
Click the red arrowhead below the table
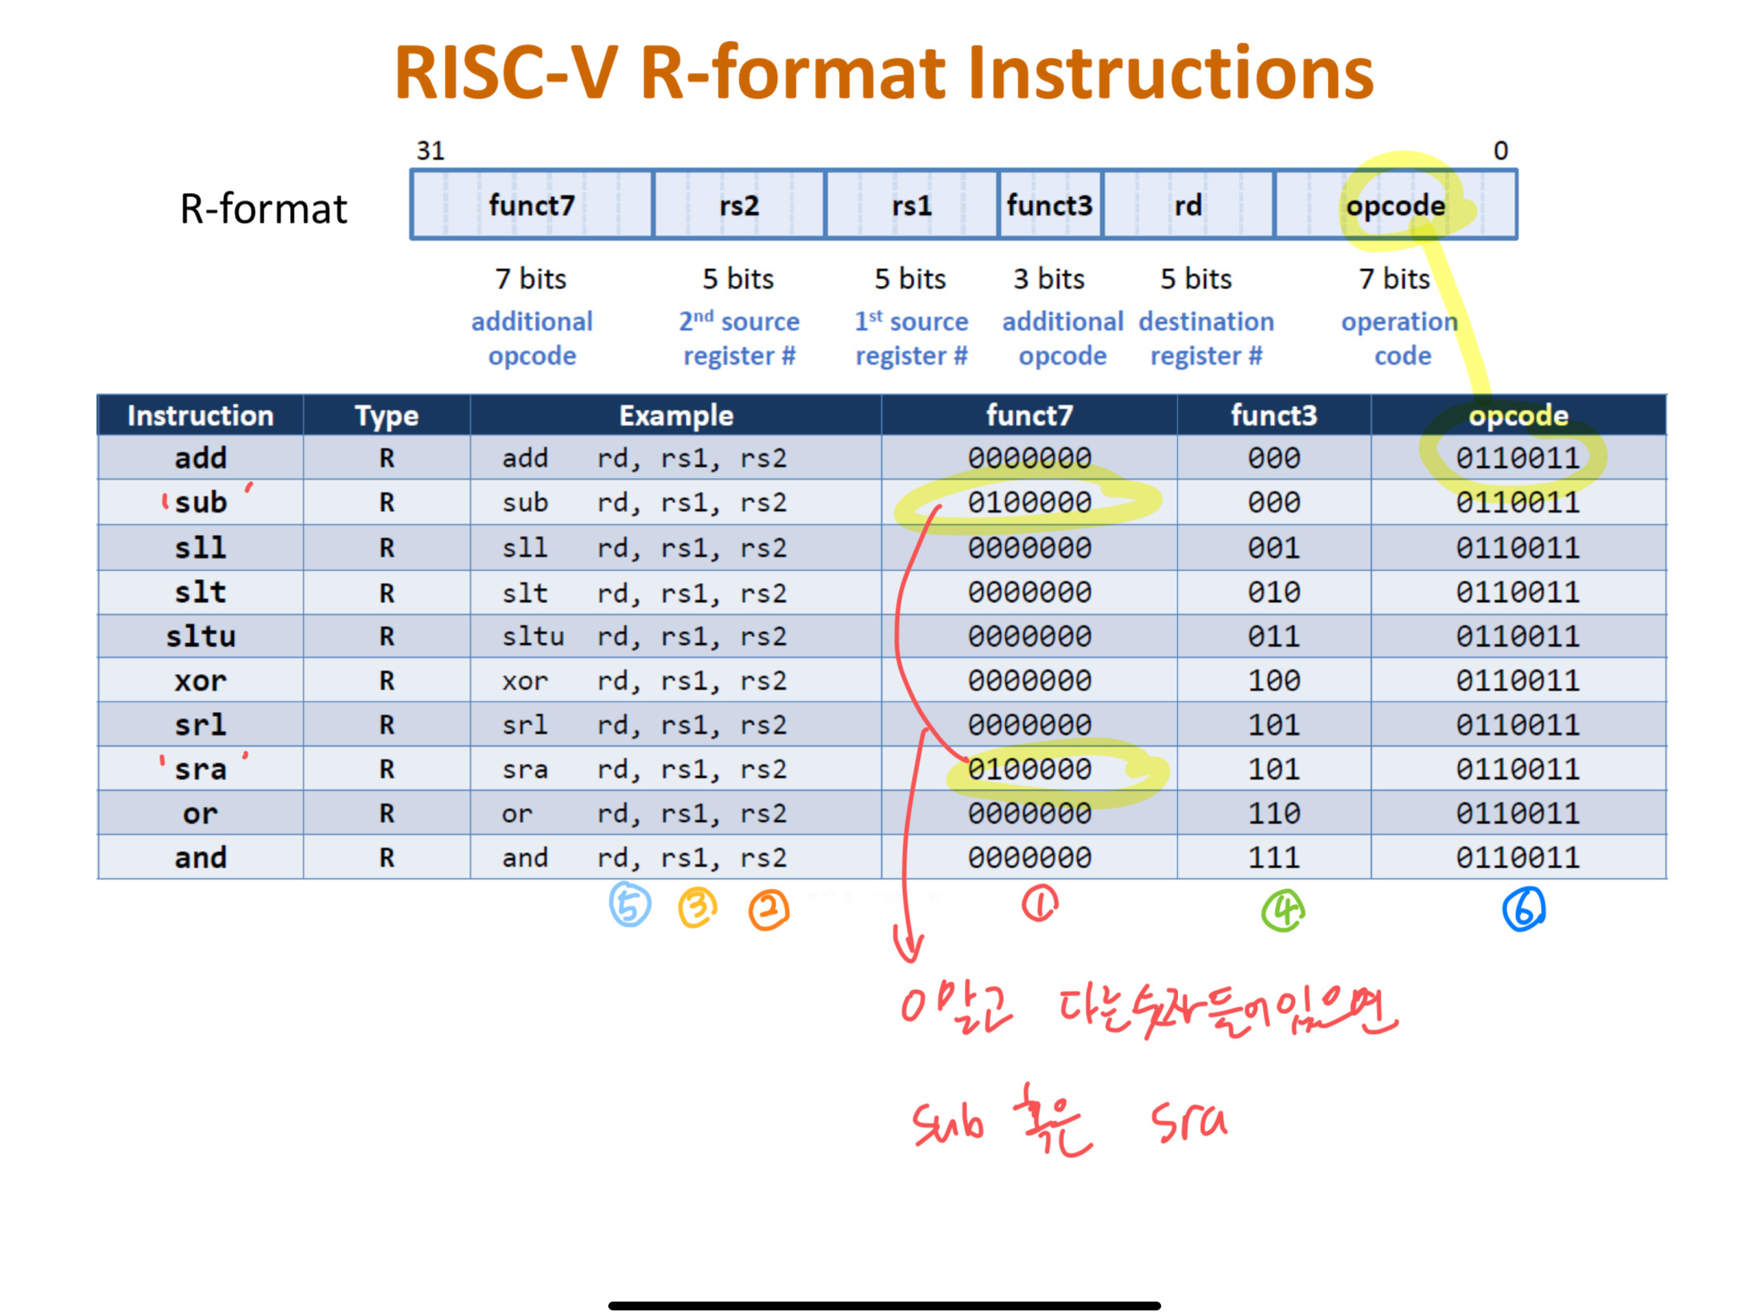click(908, 948)
